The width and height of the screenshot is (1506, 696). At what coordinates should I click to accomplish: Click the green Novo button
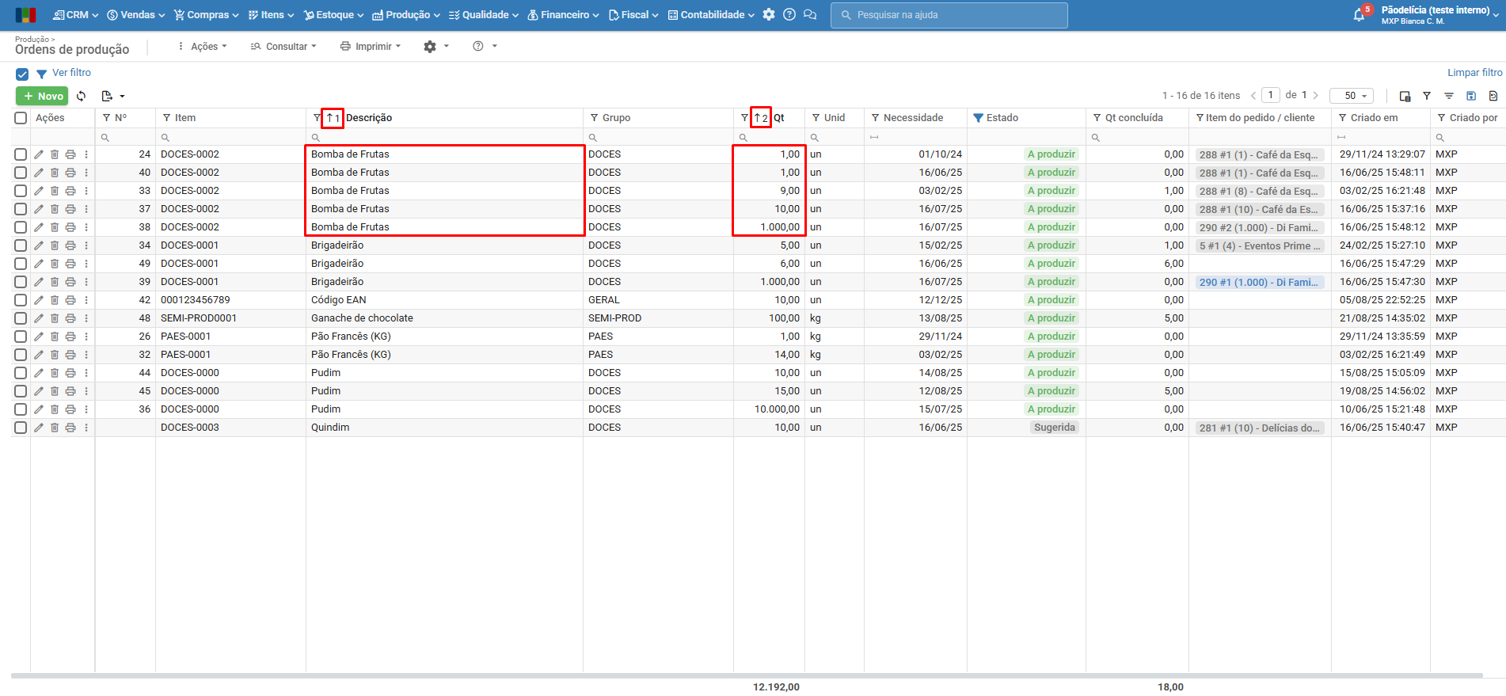43,96
